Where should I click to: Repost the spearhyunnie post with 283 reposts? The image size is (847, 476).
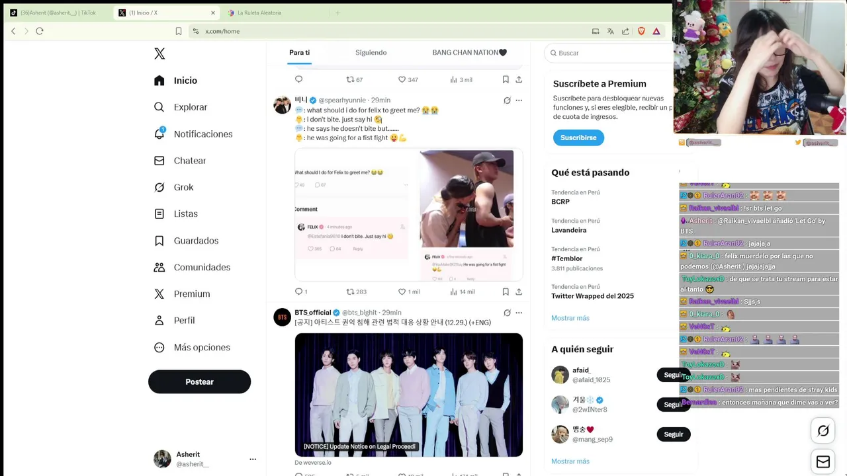357,292
